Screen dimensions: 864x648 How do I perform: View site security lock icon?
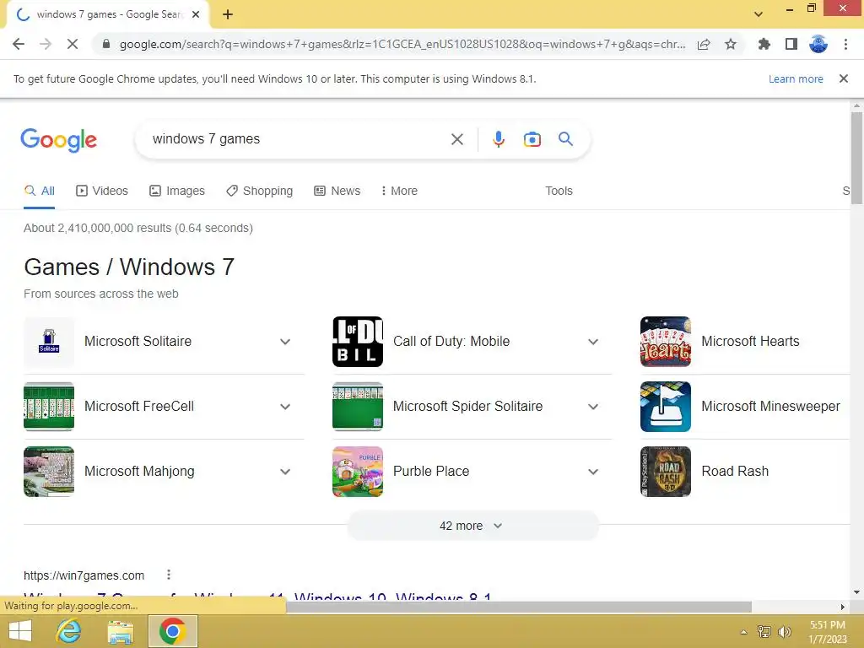click(106, 44)
